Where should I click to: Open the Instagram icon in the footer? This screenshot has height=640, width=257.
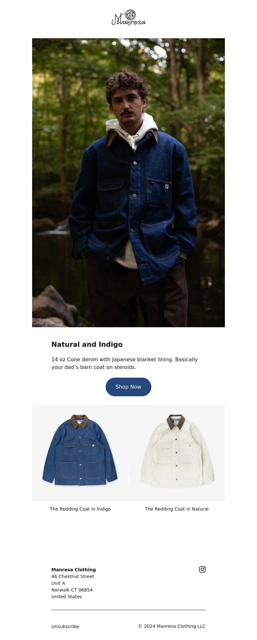[x=202, y=569]
